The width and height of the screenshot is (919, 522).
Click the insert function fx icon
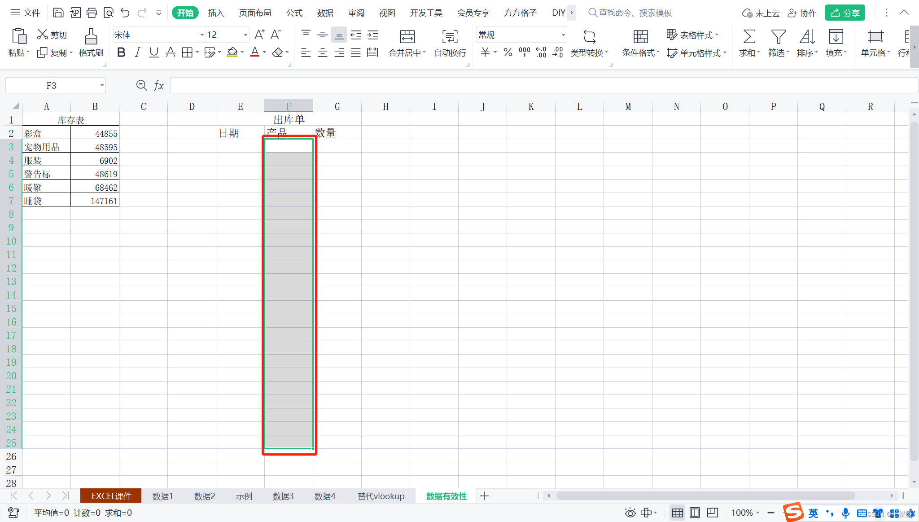click(159, 85)
